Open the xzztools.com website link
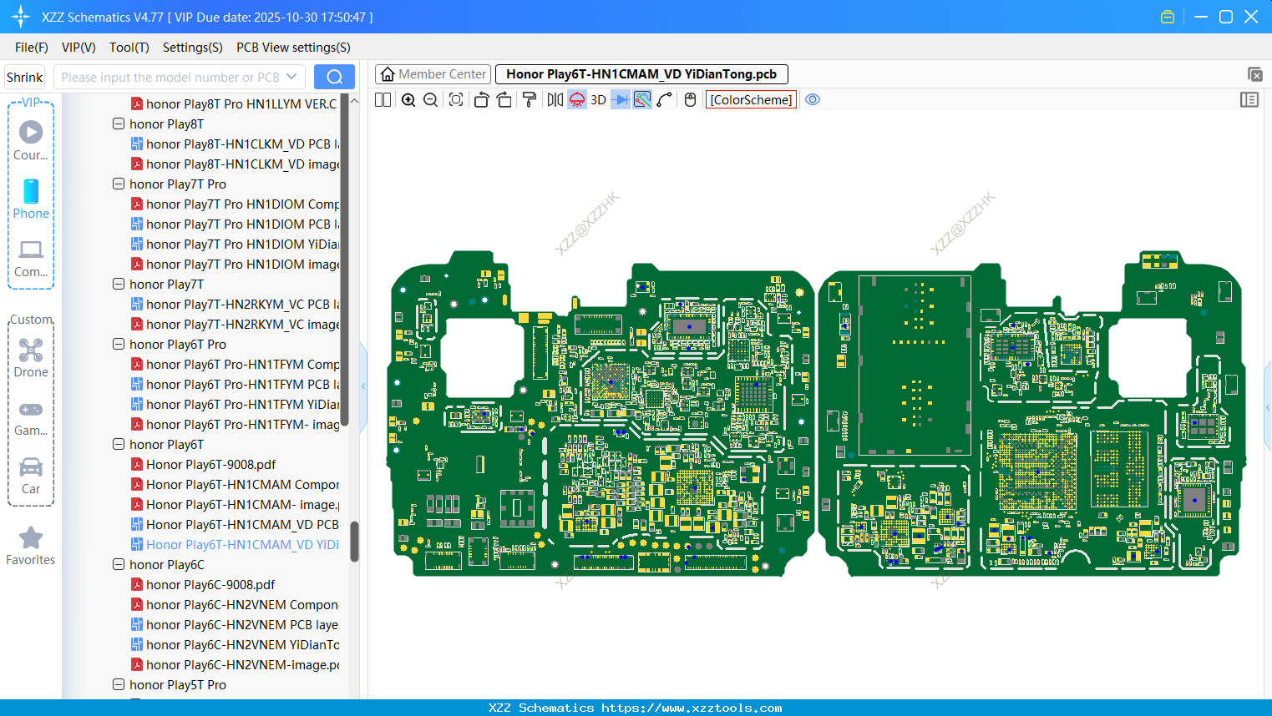Image resolution: width=1272 pixels, height=716 pixels. [692, 708]
